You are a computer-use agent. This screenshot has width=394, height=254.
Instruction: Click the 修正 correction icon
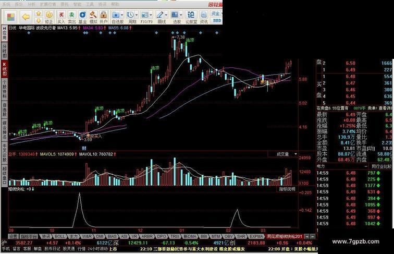coord(49,17)
